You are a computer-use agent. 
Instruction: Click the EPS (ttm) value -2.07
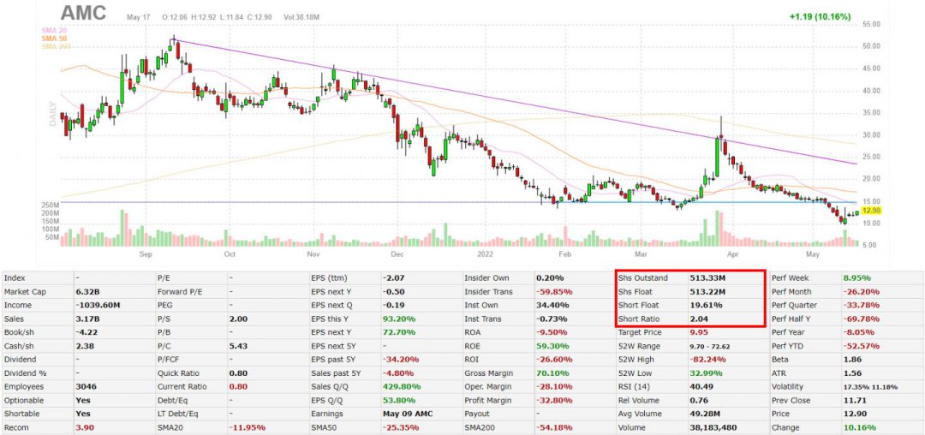coord(393,278)
